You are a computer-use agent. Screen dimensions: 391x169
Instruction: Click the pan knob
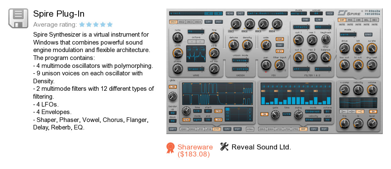click(266, 65)
